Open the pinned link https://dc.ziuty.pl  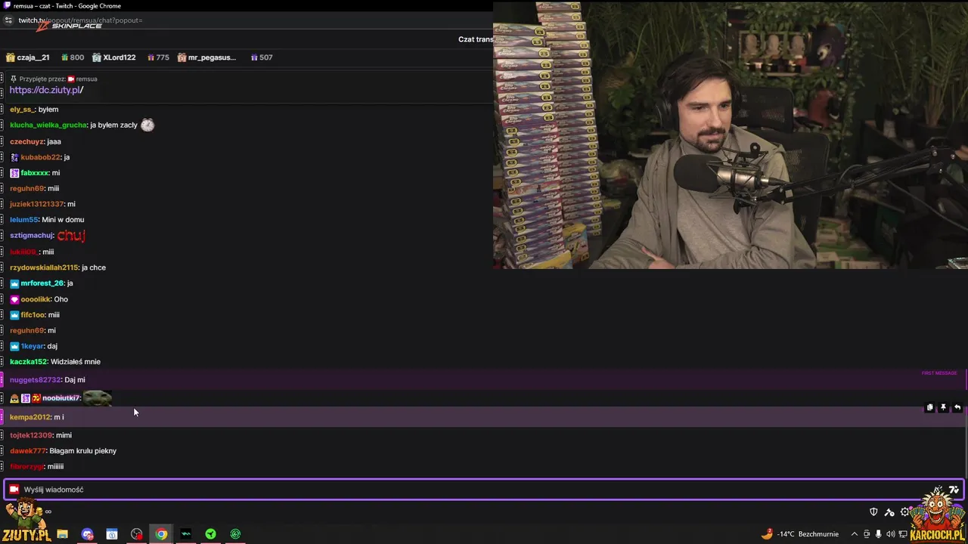click(46, 90)
